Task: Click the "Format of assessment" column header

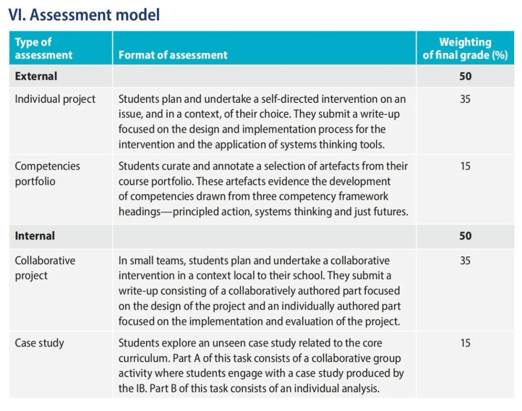Action: [x=173, y=55]
